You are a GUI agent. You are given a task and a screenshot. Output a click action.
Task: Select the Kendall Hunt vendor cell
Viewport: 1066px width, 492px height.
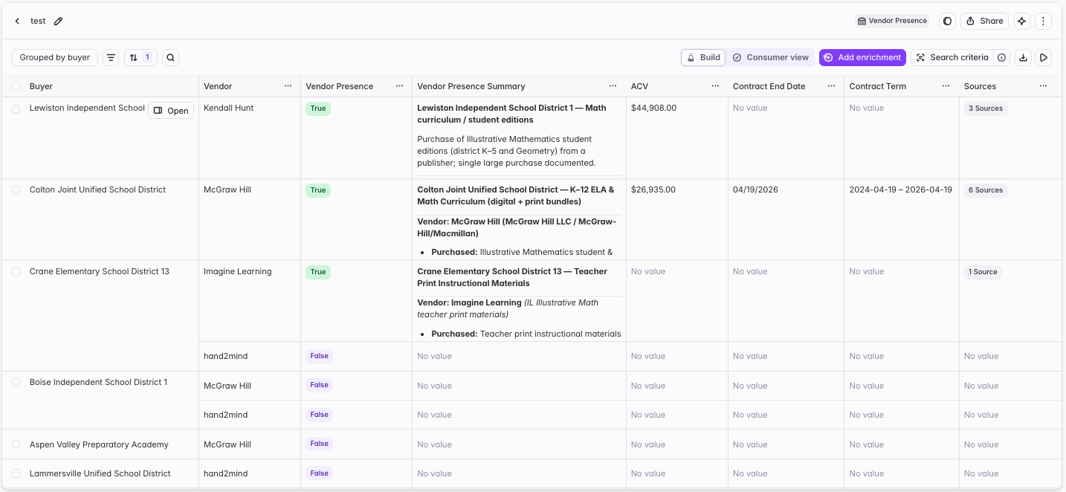(250, 137)
